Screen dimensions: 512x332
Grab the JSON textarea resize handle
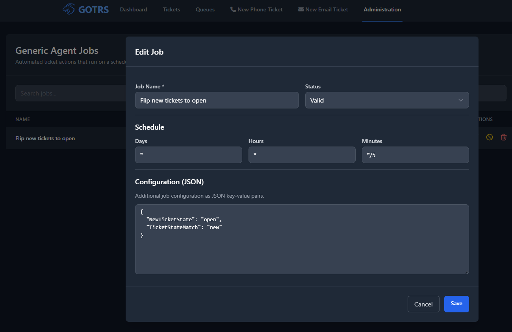click(x=467, y=272)
